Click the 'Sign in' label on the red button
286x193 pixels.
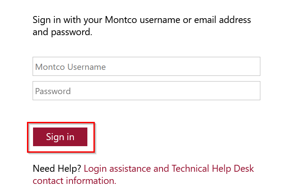tap(60, 137)
